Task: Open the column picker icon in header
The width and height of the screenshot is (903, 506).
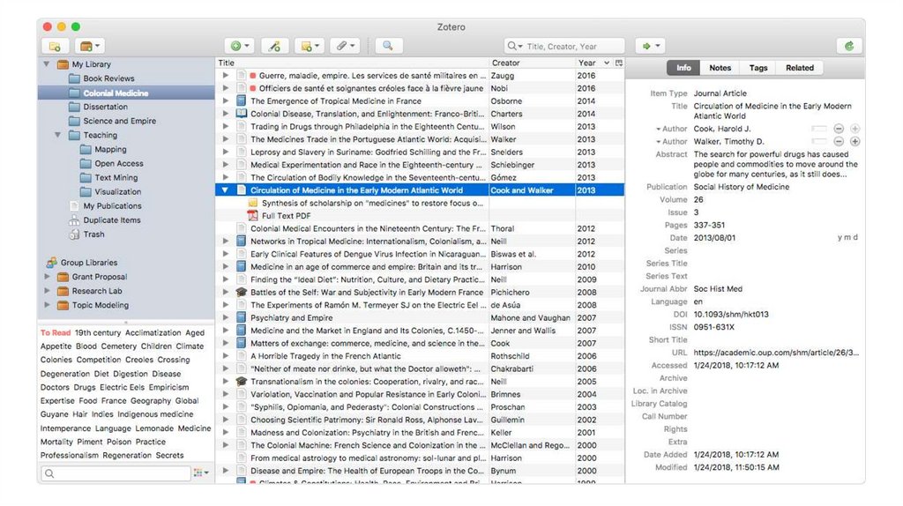Action: pos(619,63)
